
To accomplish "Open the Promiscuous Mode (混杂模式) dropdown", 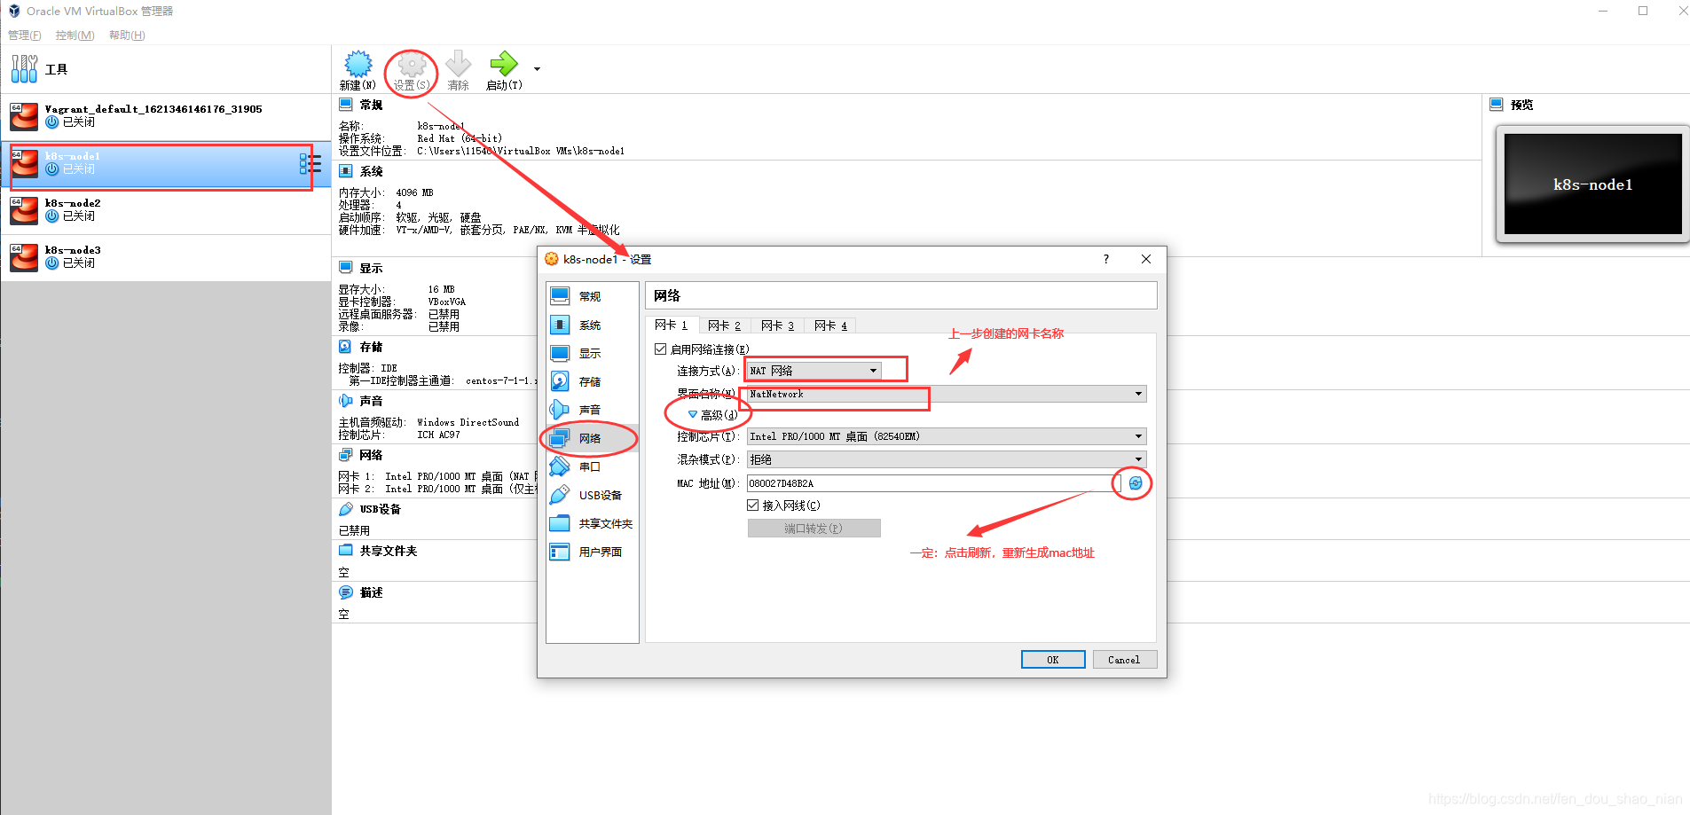I will point(947,459).
